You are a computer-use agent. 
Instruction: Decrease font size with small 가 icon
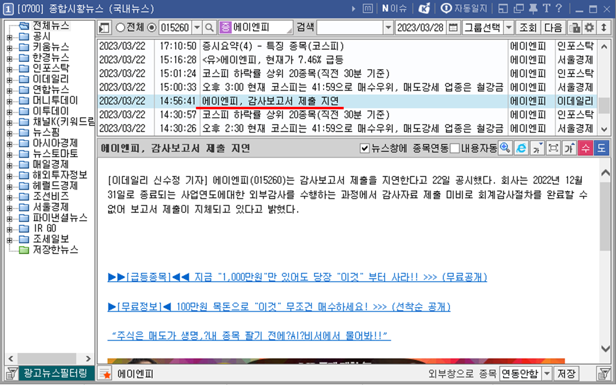tap(537, 148)
